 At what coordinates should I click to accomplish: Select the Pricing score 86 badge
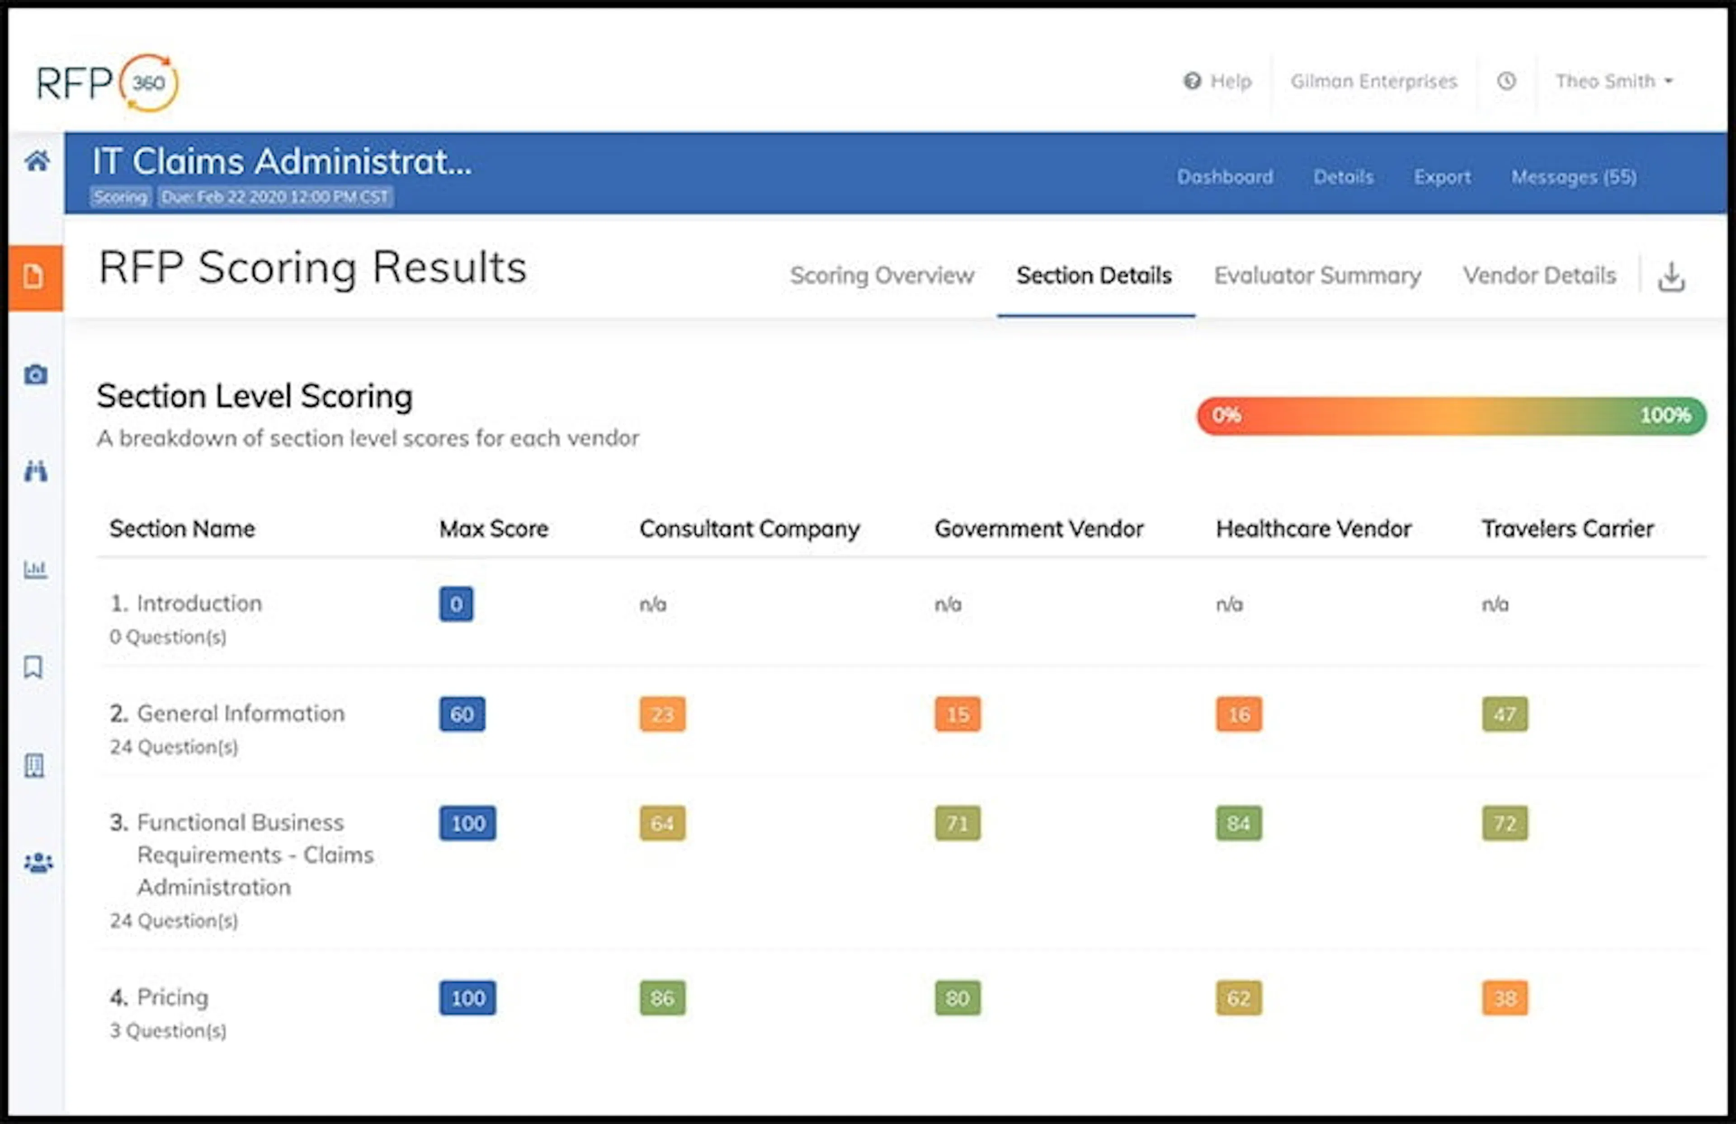pyautogui.click(x=661, y=998)
